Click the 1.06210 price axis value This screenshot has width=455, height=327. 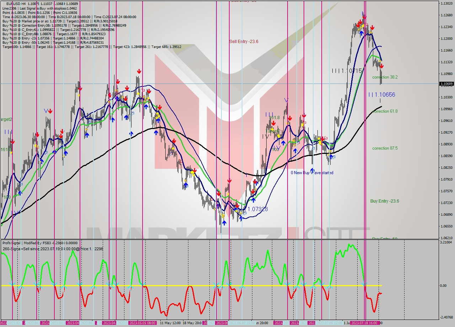(446, 238)
